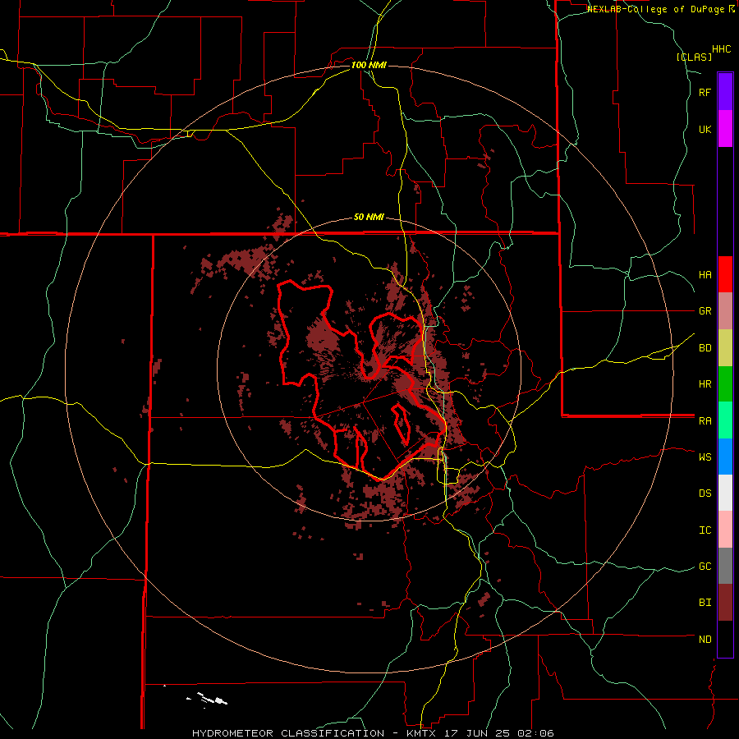This screenshot has width=739, height=739.
Task: Click the GR legend label
Action: click(x=705, y=311)
